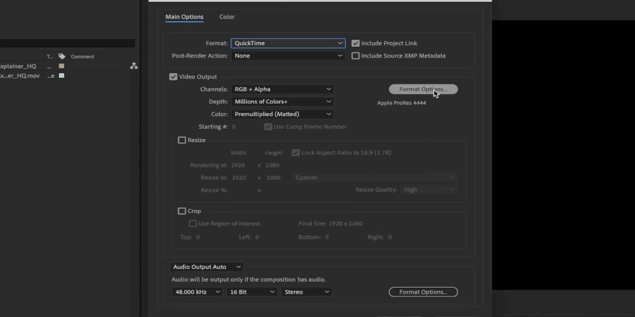Click the Final Size: 1920 x 1080 text
This screenshot has height=317, width=635.
pyautogui.click(x=331, y=223)
